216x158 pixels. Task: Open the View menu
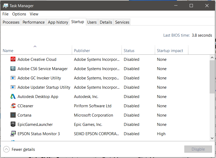pyautogui.click(x=34, y=14)
